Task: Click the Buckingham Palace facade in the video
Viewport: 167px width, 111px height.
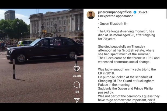Action: [x=57, y=24]
